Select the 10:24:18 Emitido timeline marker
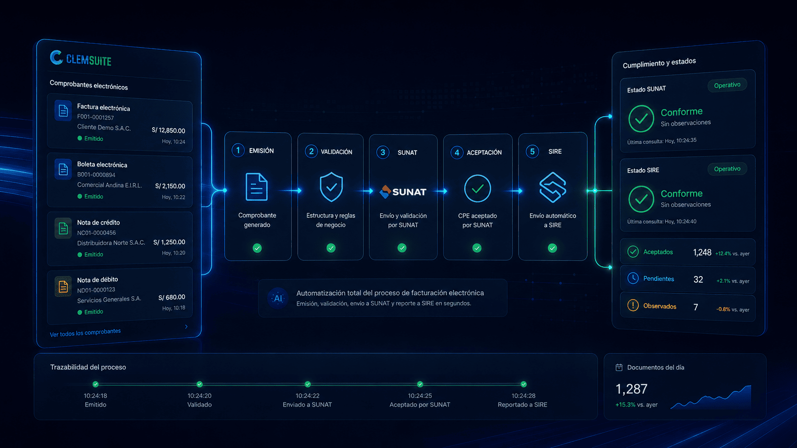 pyautogui.click(x=96, y=384)
